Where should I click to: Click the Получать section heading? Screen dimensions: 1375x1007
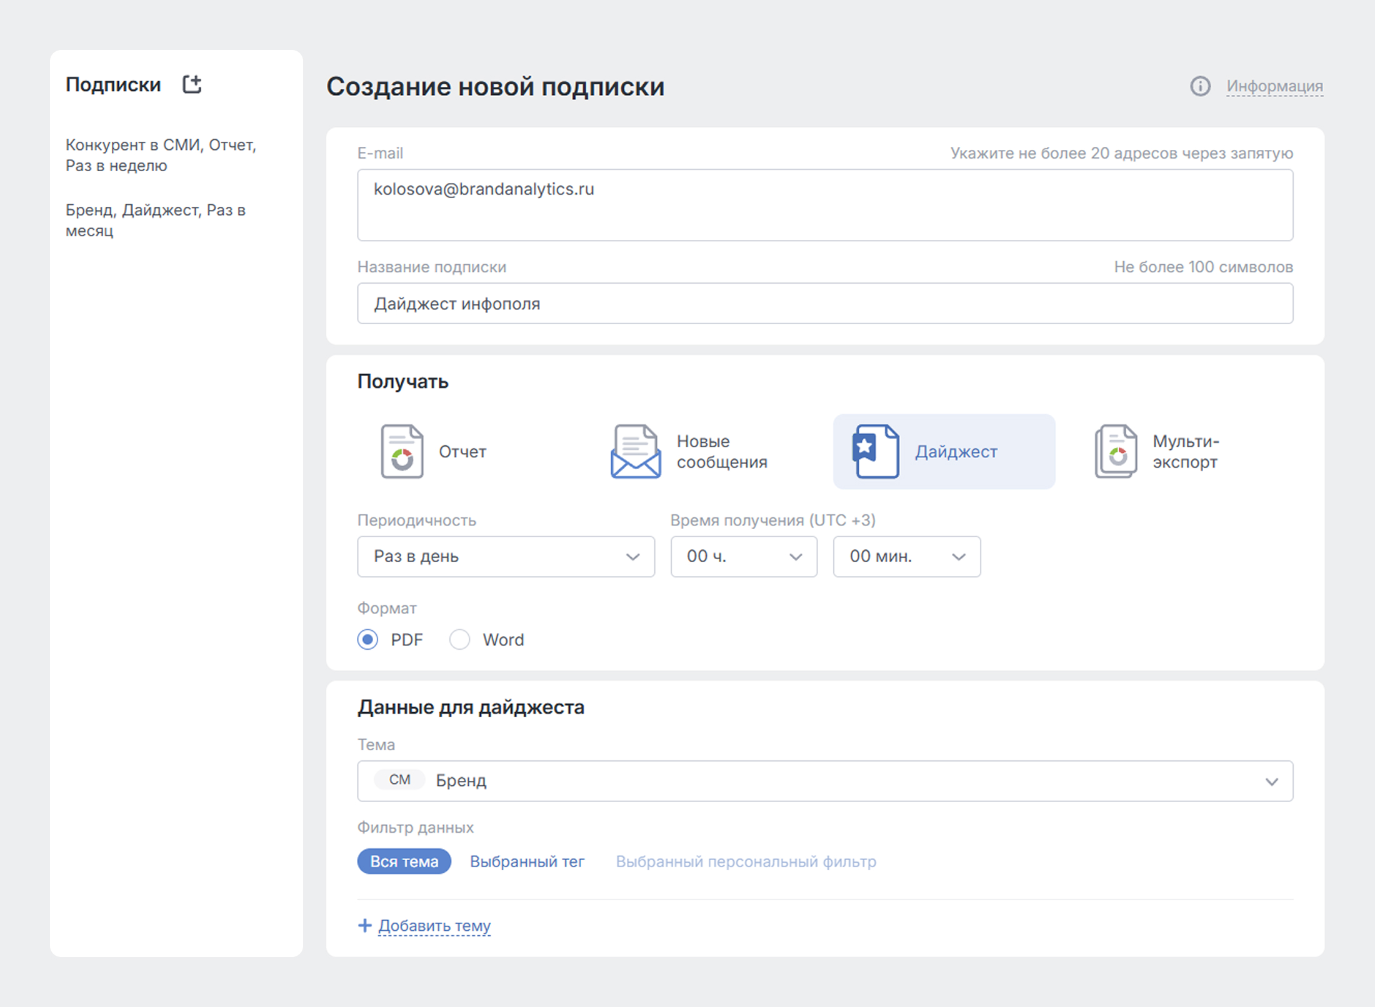402,381
